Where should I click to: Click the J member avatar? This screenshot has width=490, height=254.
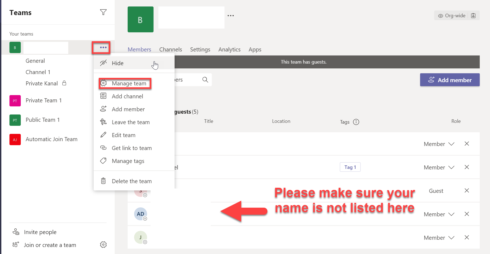(141, 238)
